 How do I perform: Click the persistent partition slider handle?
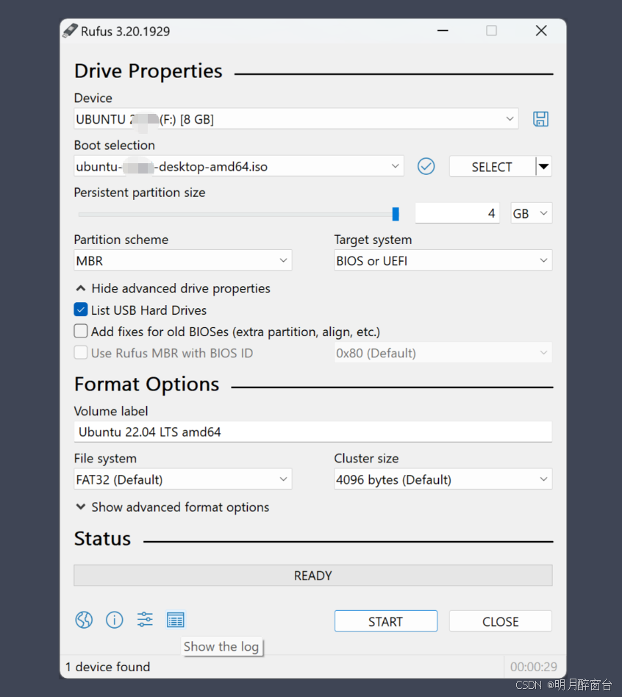point(396,214)
